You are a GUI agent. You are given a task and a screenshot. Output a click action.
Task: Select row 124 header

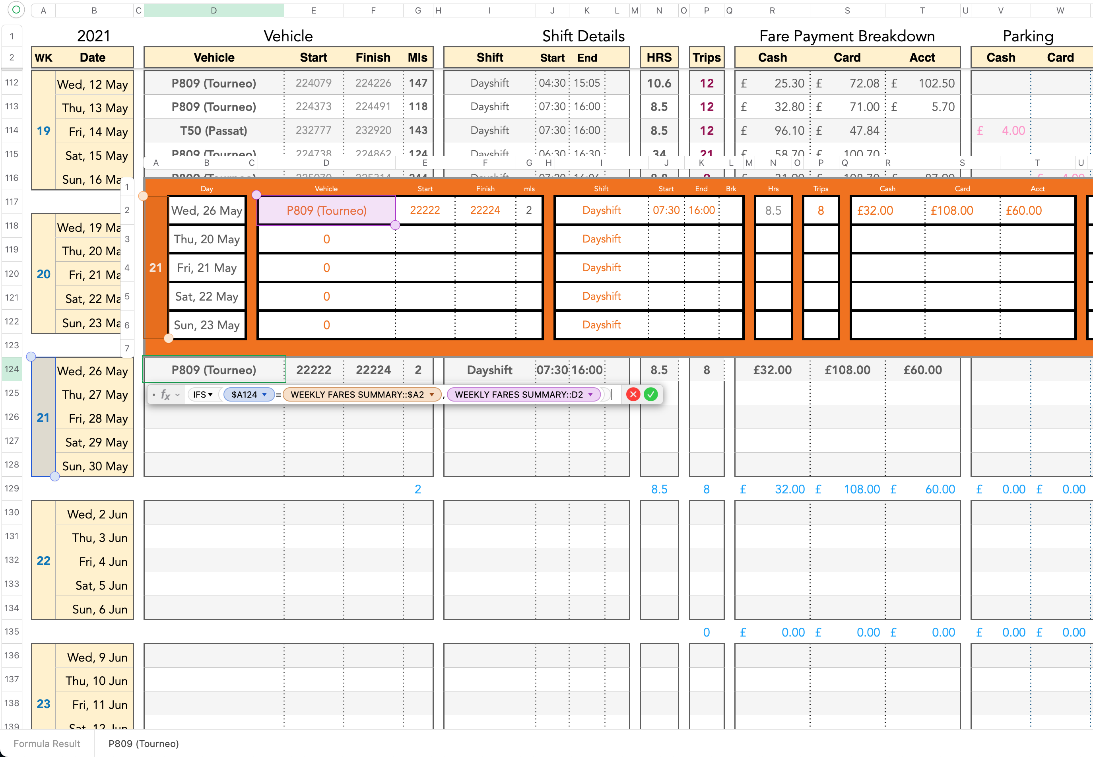(x=12, y=369)
